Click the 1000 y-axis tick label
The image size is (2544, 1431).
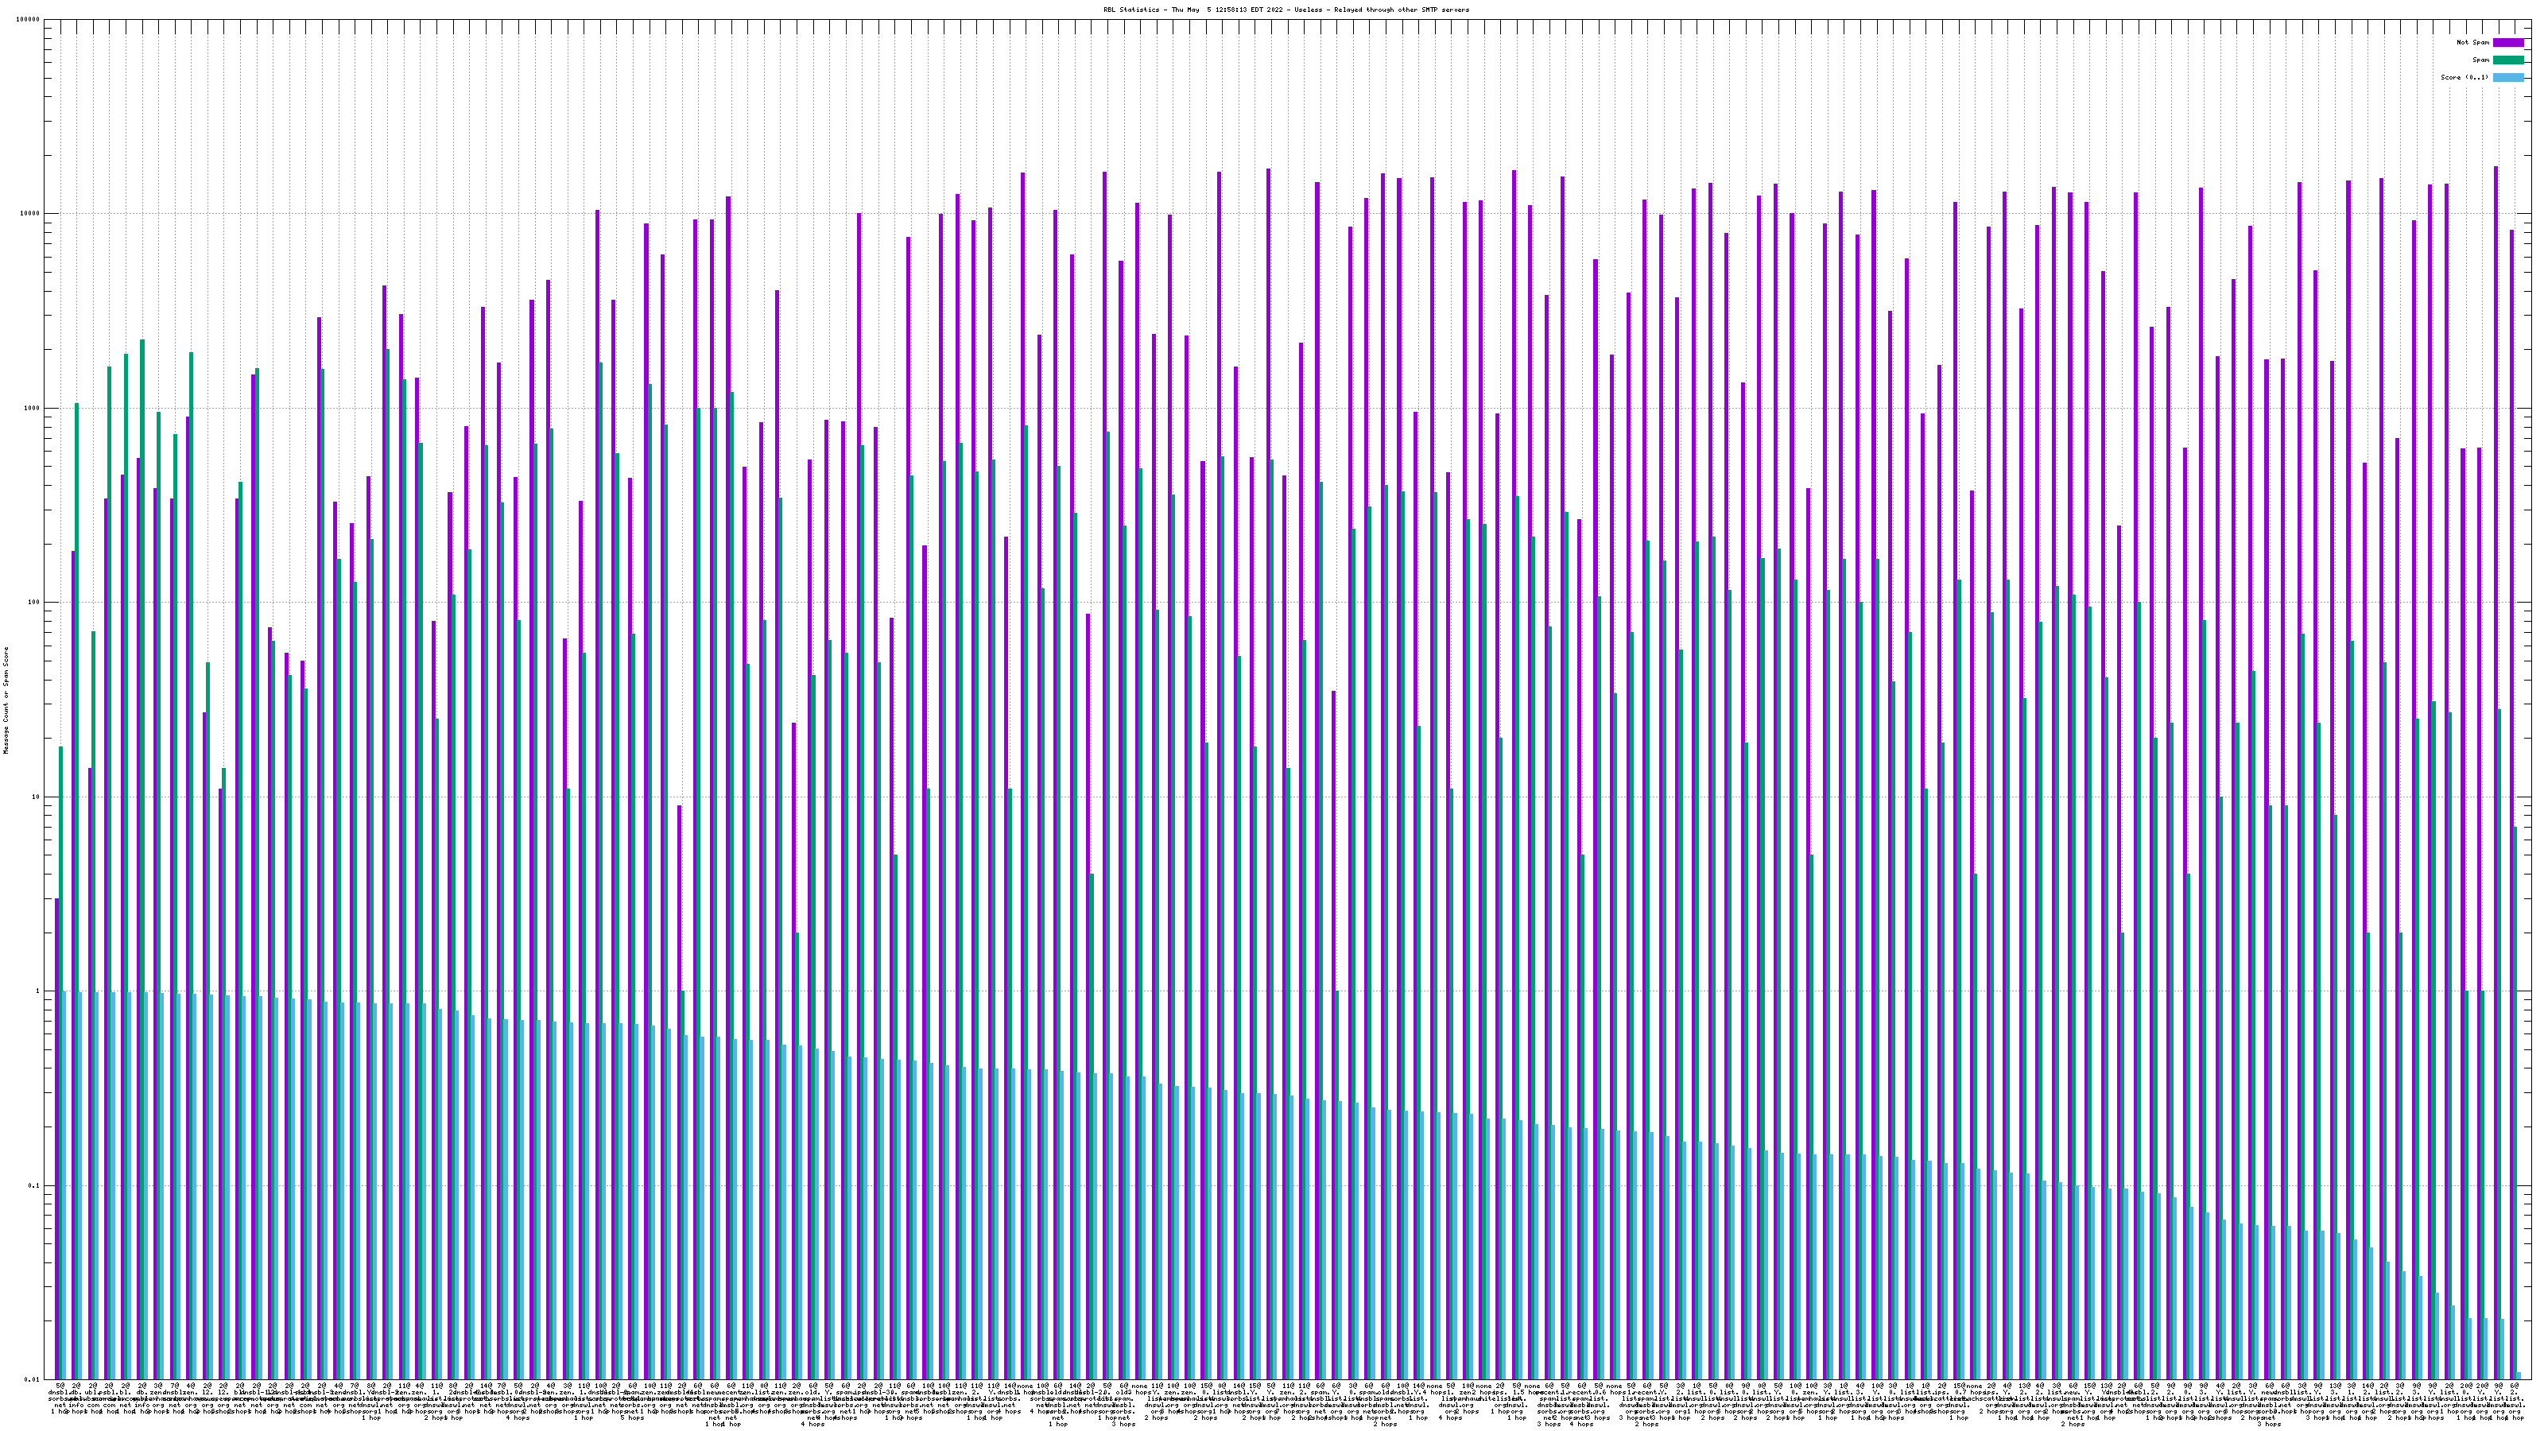(33, 408)
